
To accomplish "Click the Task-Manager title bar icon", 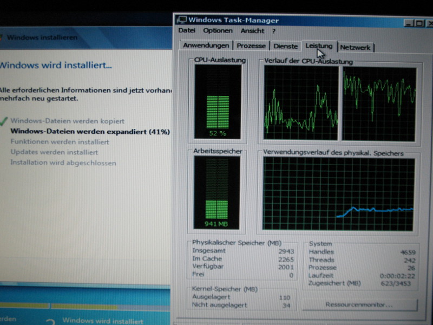I will pos(182,20).
